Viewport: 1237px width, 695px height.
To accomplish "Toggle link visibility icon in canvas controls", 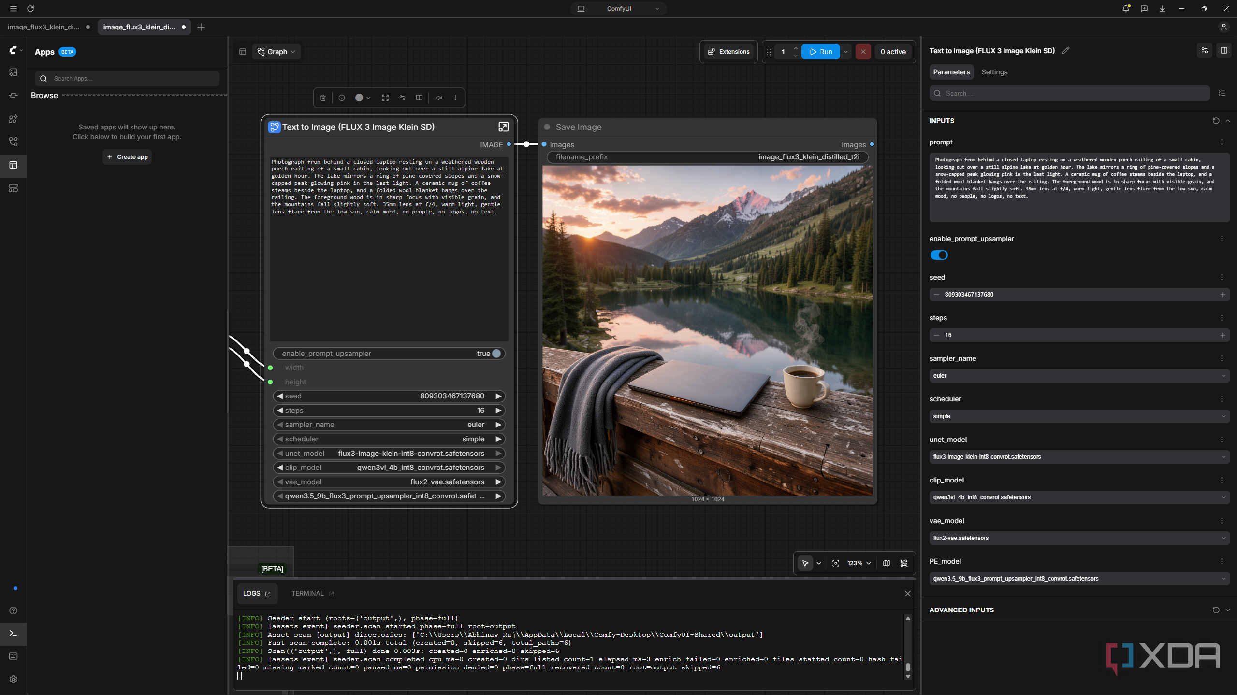I will pos(904,563).
